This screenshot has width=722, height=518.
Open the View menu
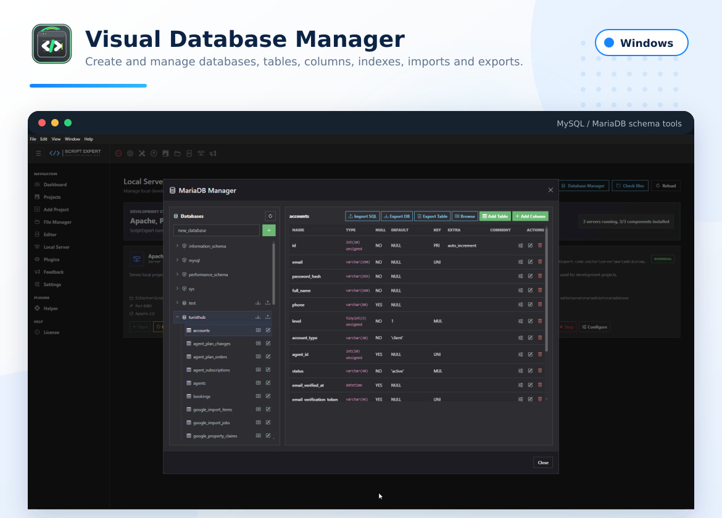tap(56, 139)
